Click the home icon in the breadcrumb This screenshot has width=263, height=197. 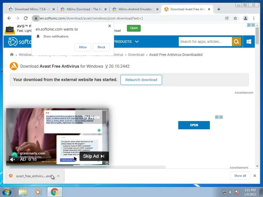point(12,54)
